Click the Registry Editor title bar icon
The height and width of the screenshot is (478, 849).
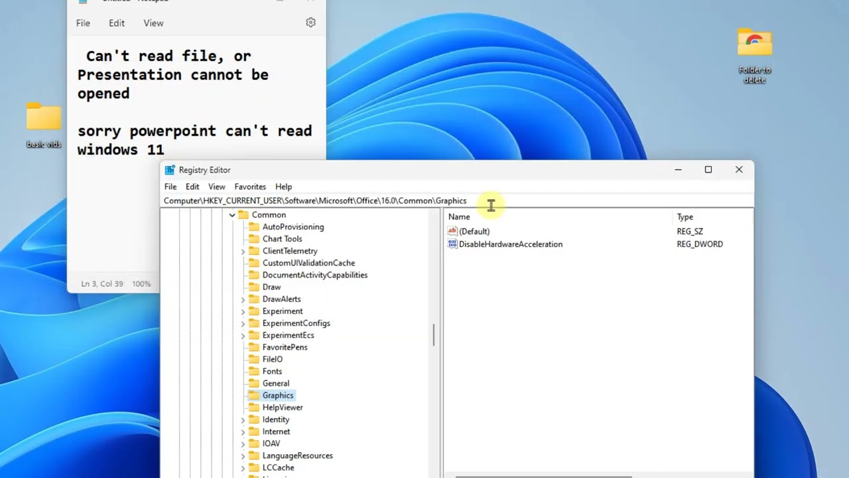(170, 170)
